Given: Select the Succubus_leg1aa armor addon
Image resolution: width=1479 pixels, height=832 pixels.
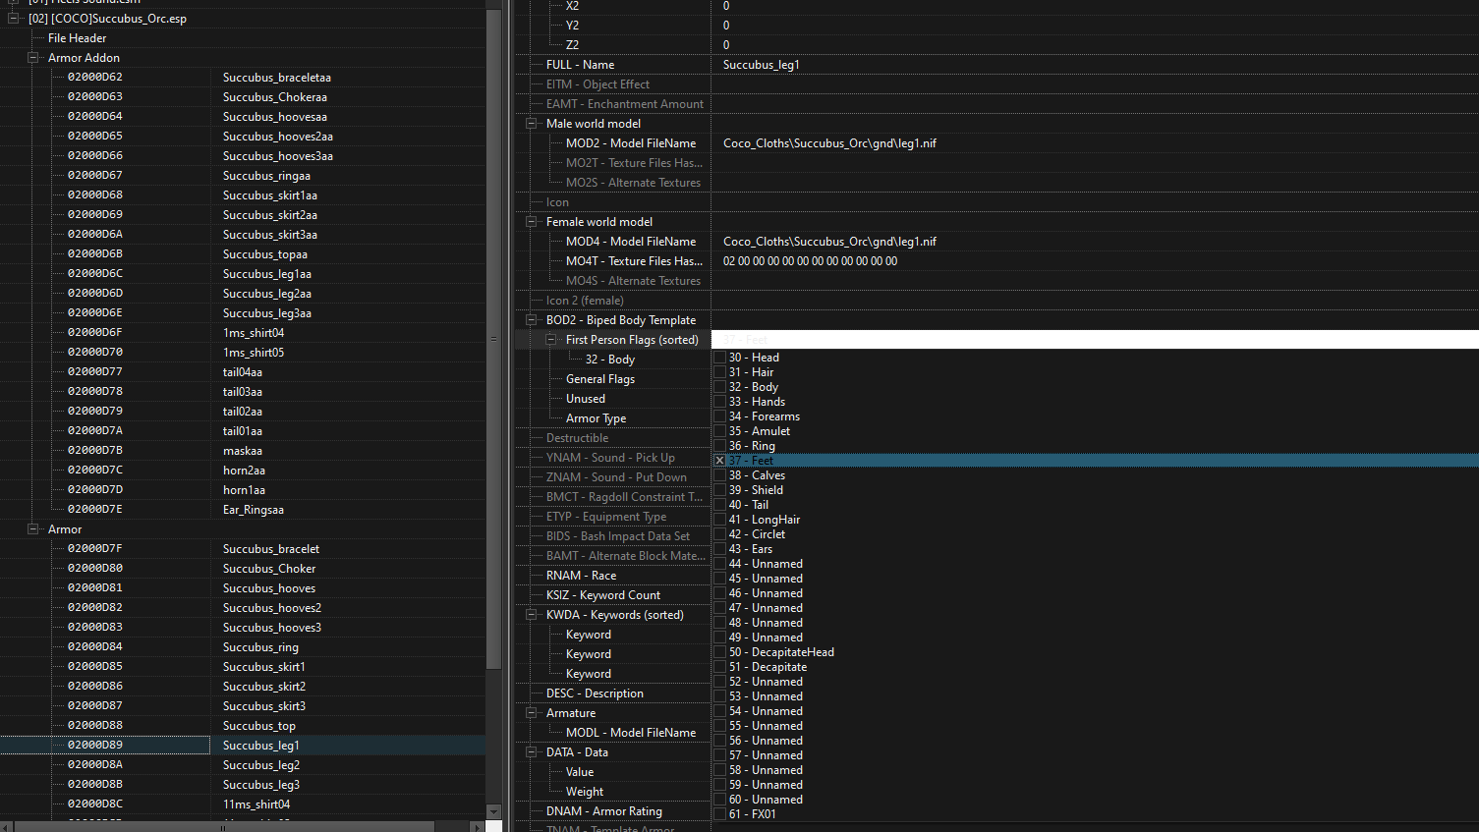Looking at the screenshot, I should pos(267,274).
